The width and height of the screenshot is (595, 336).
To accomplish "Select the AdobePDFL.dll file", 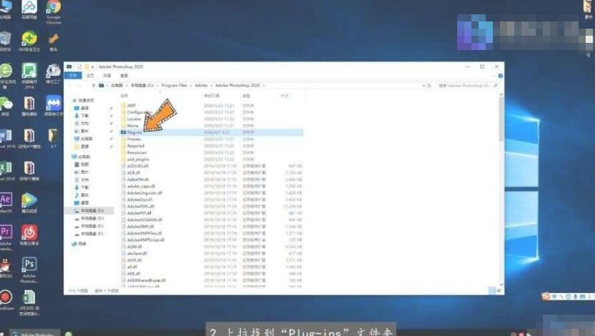I will [x=140, y=206].
